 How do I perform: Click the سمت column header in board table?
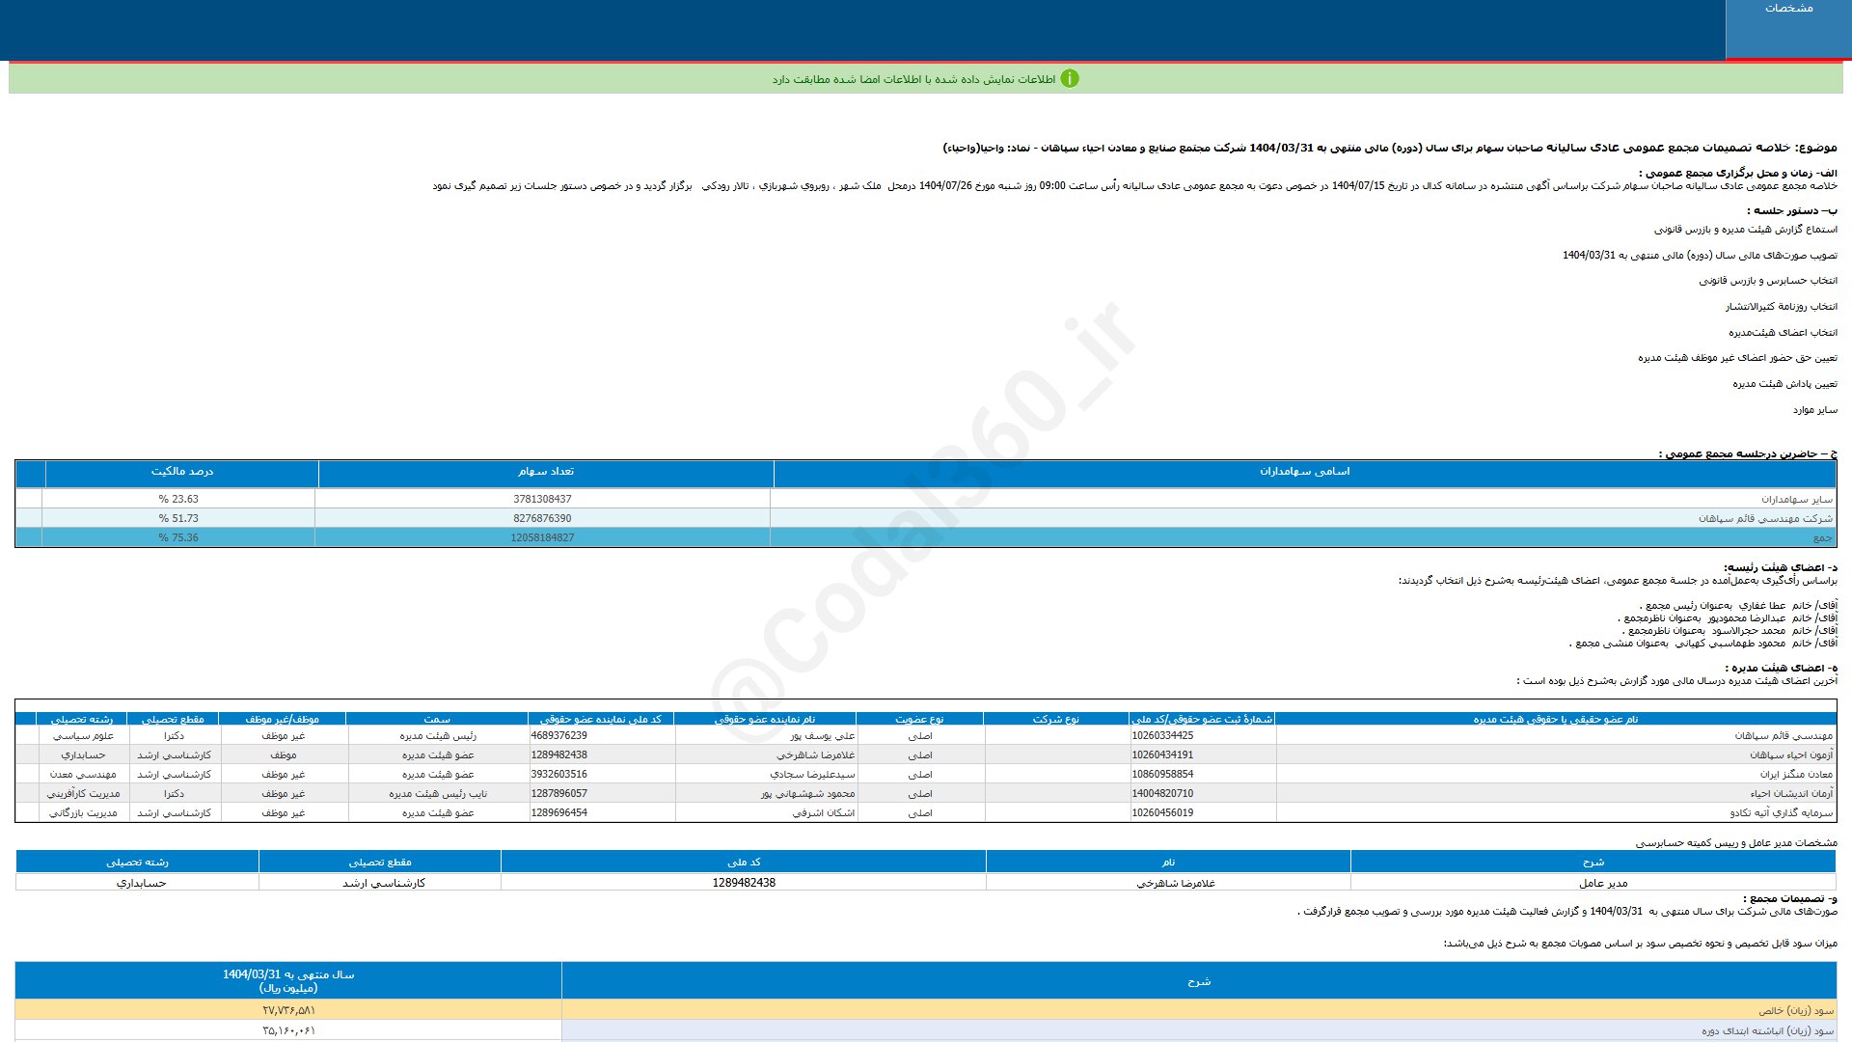437,720
